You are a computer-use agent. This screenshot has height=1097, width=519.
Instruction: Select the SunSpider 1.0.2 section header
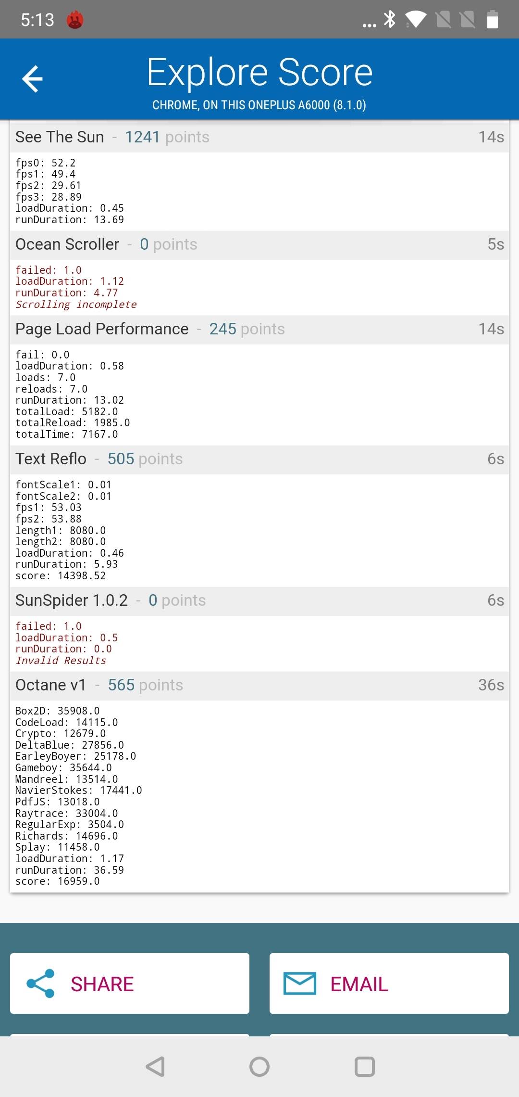(x=259, y=601)
